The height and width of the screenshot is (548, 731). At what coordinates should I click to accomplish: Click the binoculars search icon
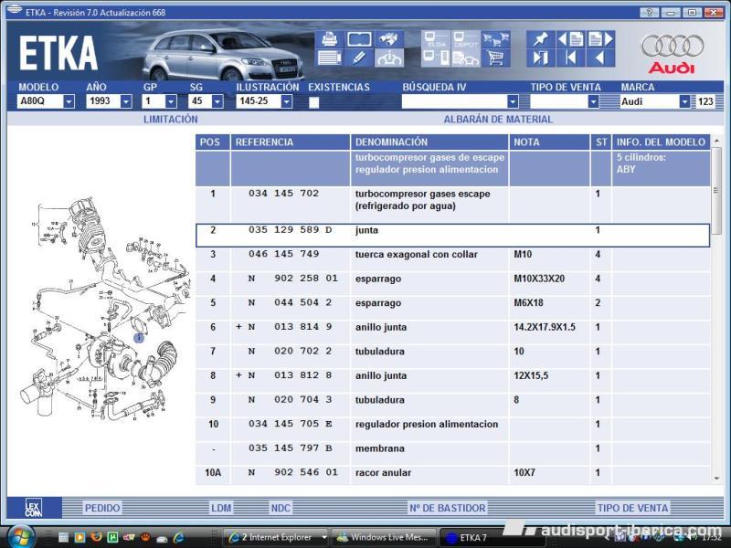390,39
